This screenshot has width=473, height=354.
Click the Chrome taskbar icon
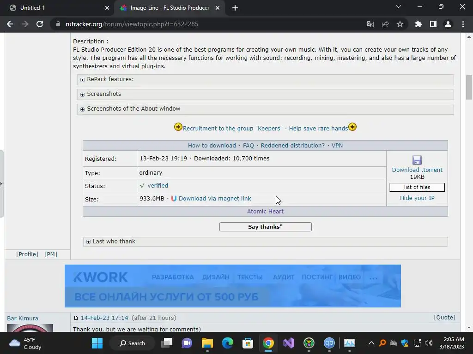pyautogui.click(x=268, y=343)
